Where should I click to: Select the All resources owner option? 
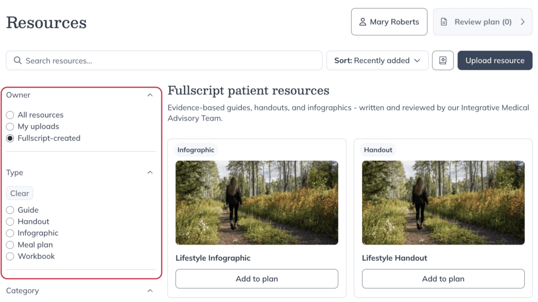[10, 115]
